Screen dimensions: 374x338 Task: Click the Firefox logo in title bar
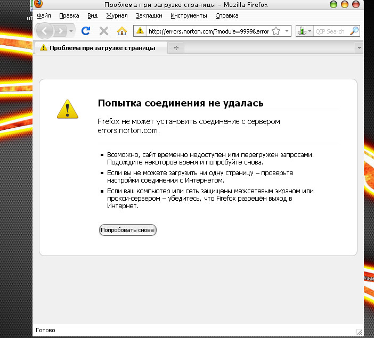coord(38,3)
